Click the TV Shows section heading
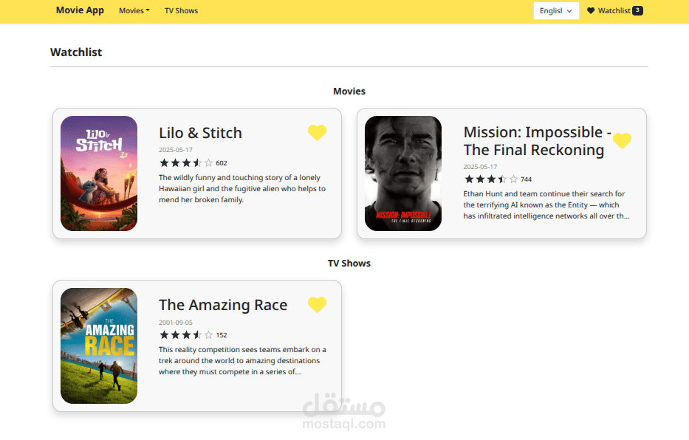Screen dimensions: 689x440 (349, 264)
